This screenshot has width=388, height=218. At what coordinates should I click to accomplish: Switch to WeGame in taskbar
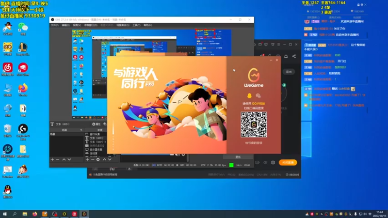tap(84, 214)
